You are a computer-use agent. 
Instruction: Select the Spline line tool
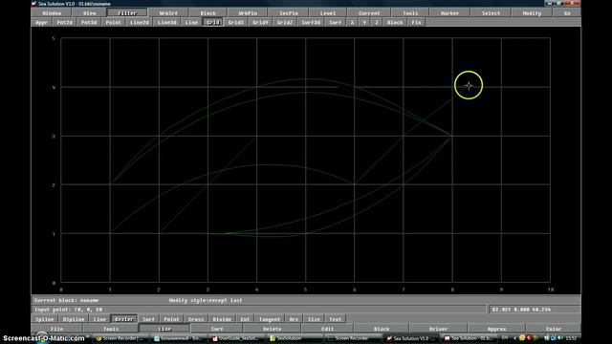coord(45,319)
